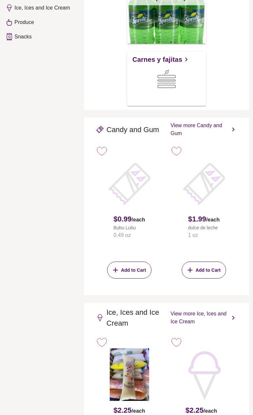The width and height of the screenshot is (253, 415).
Task: Select Produce in the sidebar menu
Action: [24, 22]
